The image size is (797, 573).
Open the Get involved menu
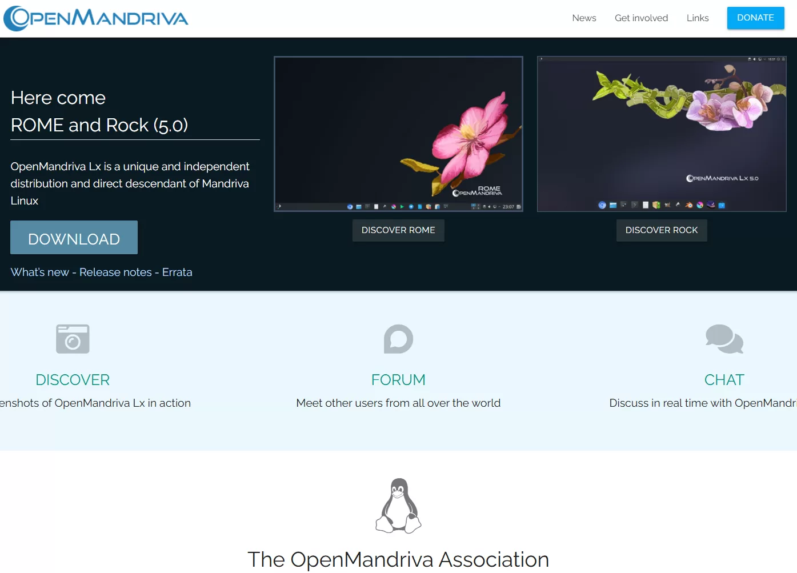point(641,18)
